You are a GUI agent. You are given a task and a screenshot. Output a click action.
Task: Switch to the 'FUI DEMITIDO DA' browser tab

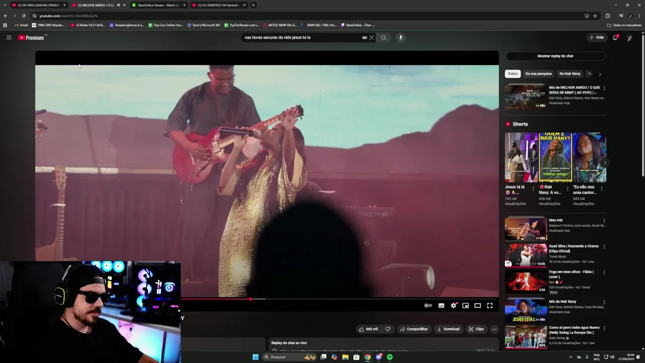218,5
